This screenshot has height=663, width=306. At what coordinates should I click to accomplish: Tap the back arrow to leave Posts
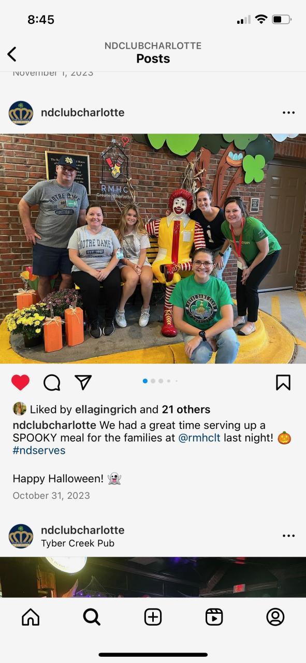[11, 54]
